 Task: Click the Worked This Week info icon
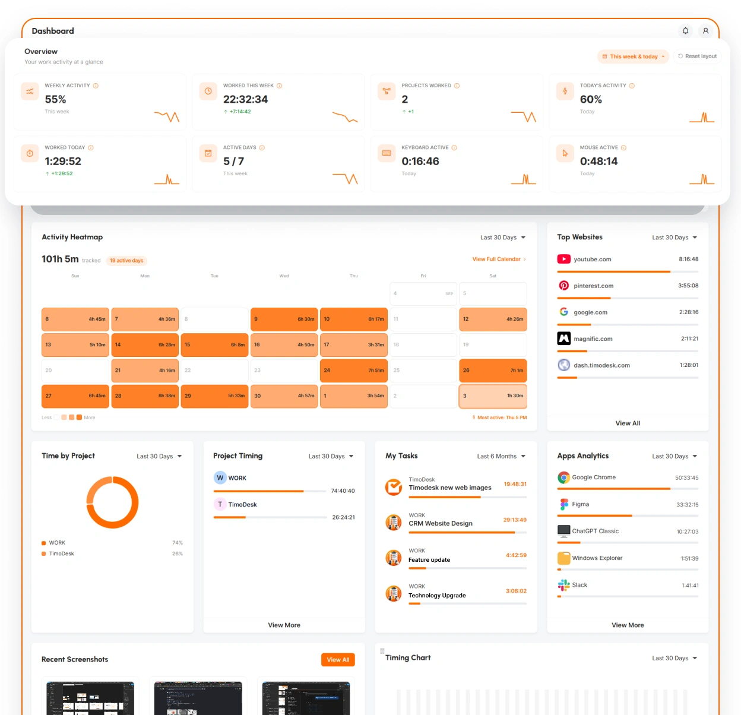tap(279, 86)
